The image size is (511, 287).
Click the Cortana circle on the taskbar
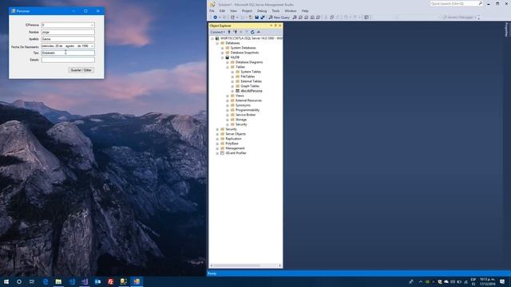coord(19,281)
